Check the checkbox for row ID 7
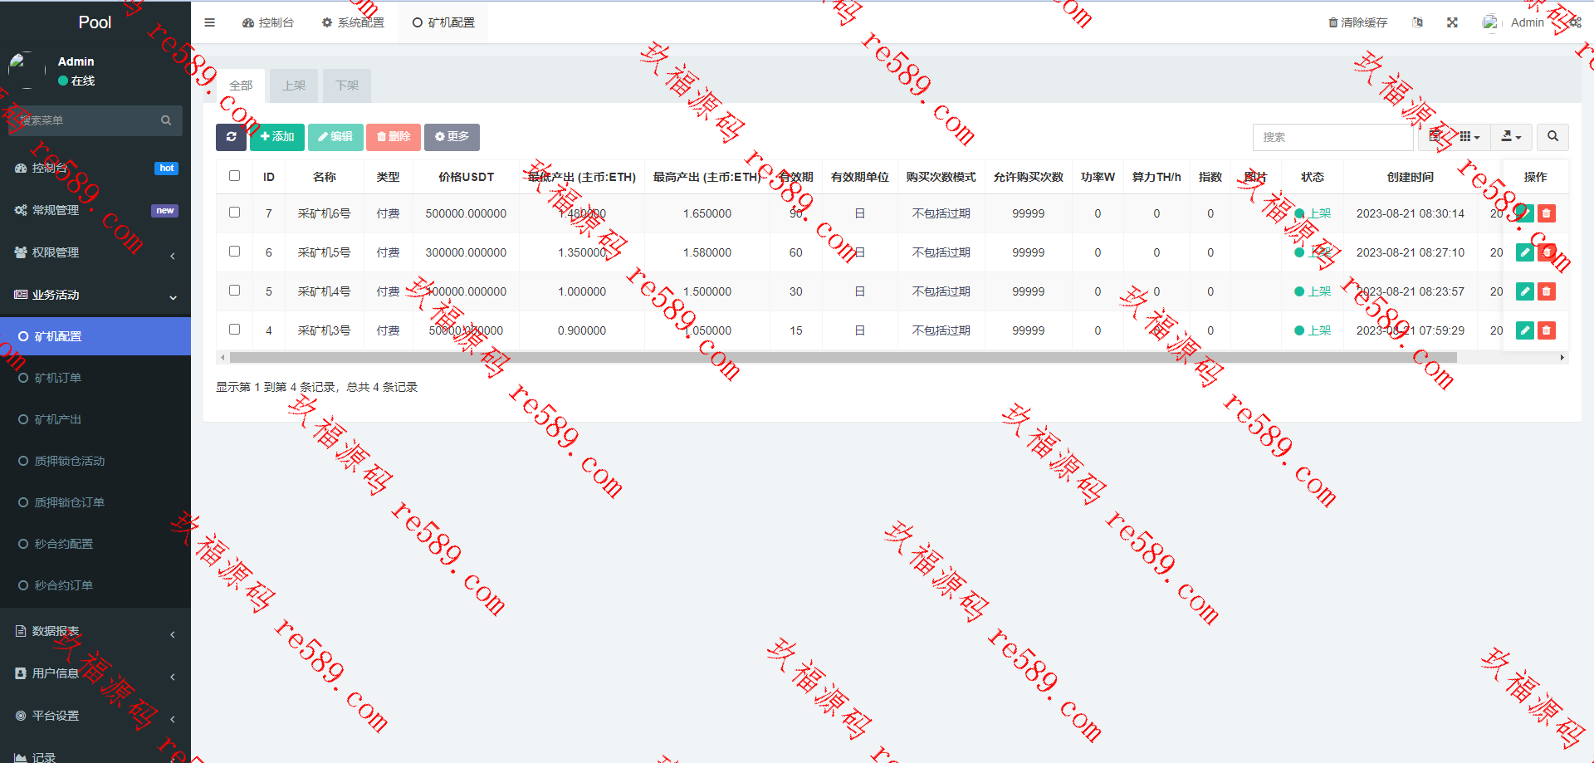Screen dimensions: 1594x763 [234, 213]
